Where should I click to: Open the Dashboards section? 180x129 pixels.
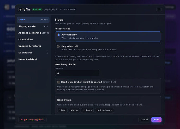pos(33,52)
